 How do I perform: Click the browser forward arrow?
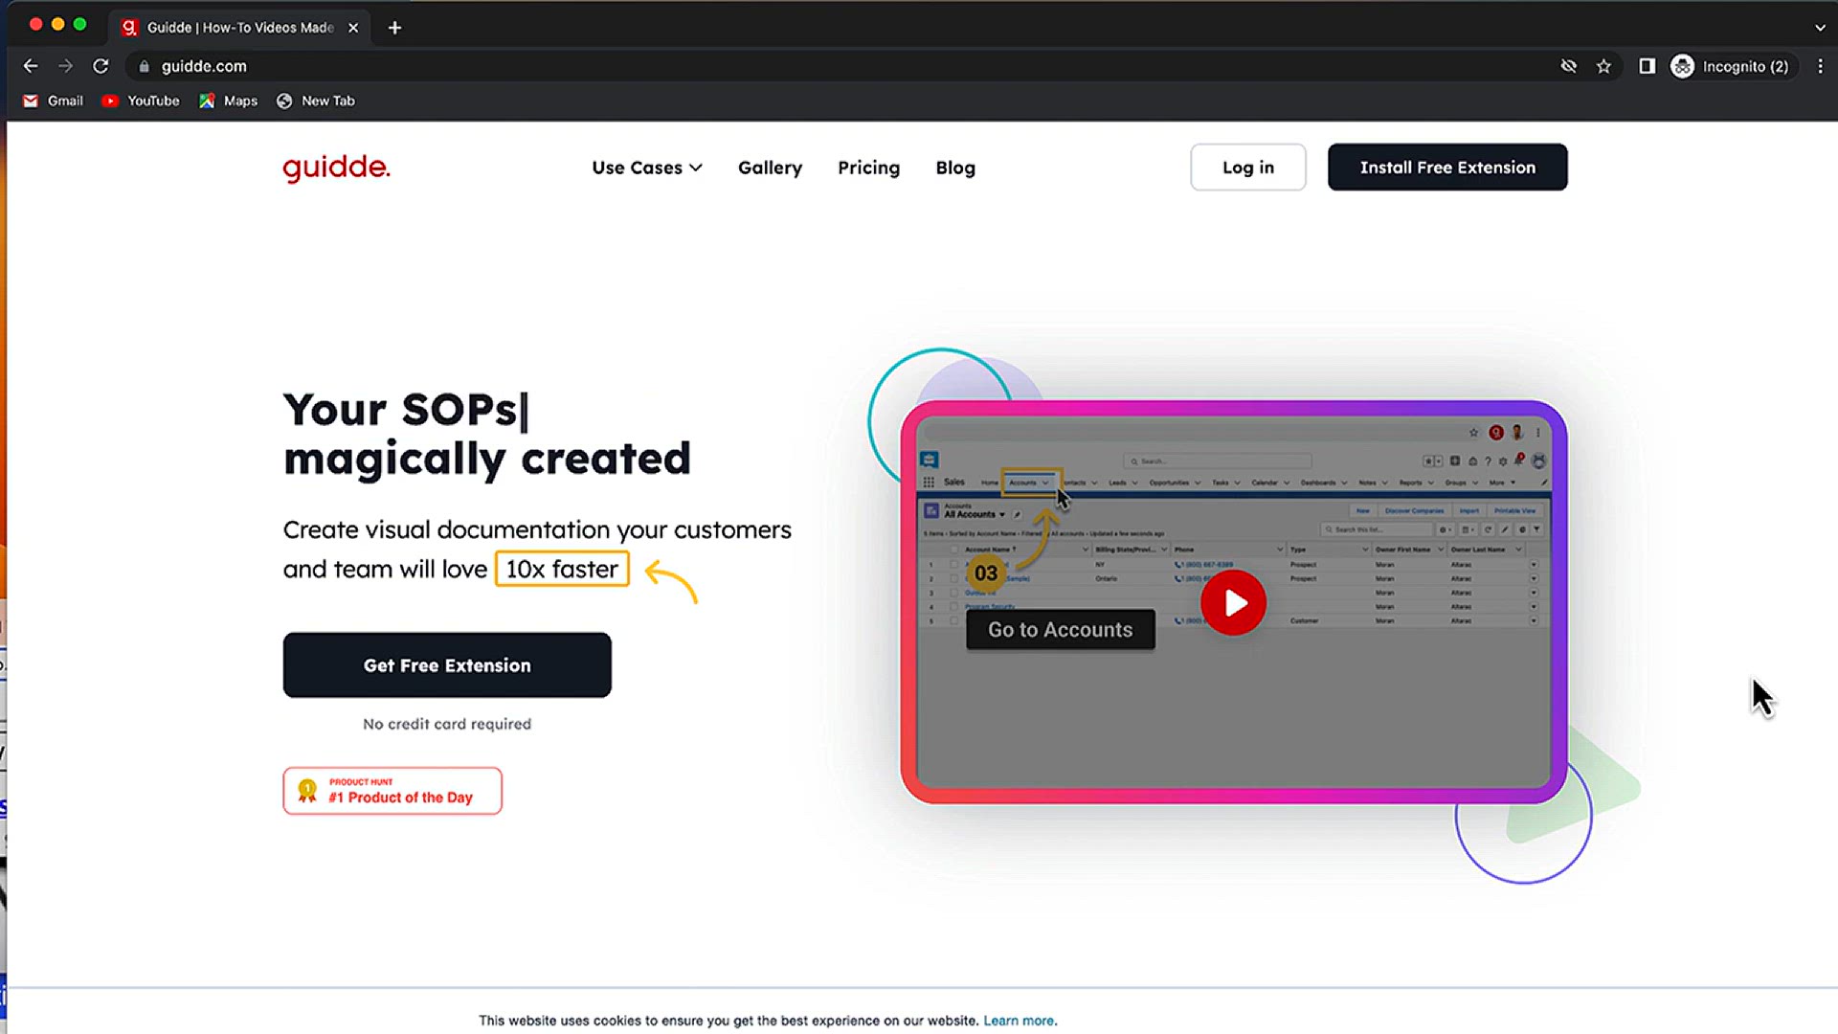click(65, 66)
